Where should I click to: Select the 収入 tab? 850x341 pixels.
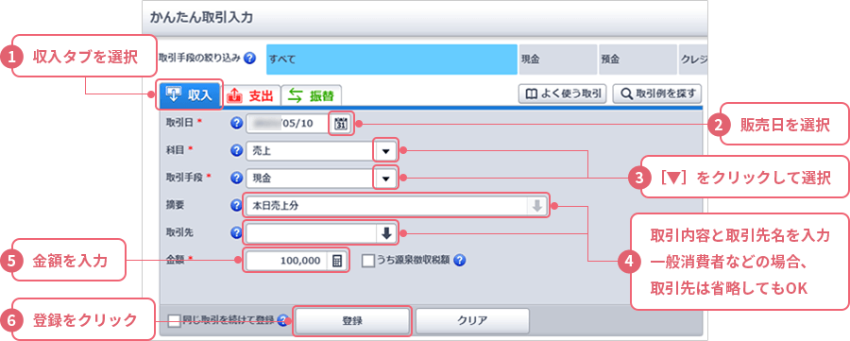pos(189,94)
